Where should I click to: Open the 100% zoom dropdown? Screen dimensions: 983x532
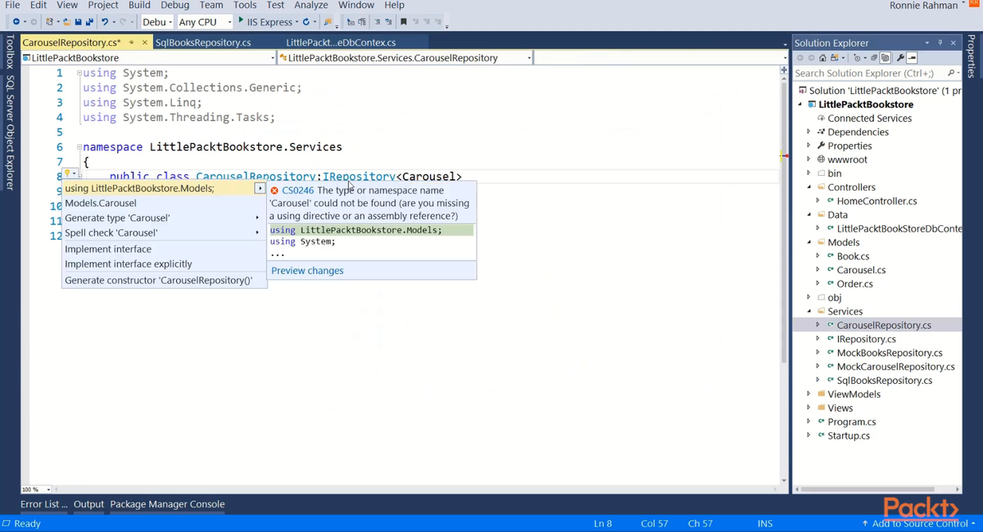click(x=48, y=489)
